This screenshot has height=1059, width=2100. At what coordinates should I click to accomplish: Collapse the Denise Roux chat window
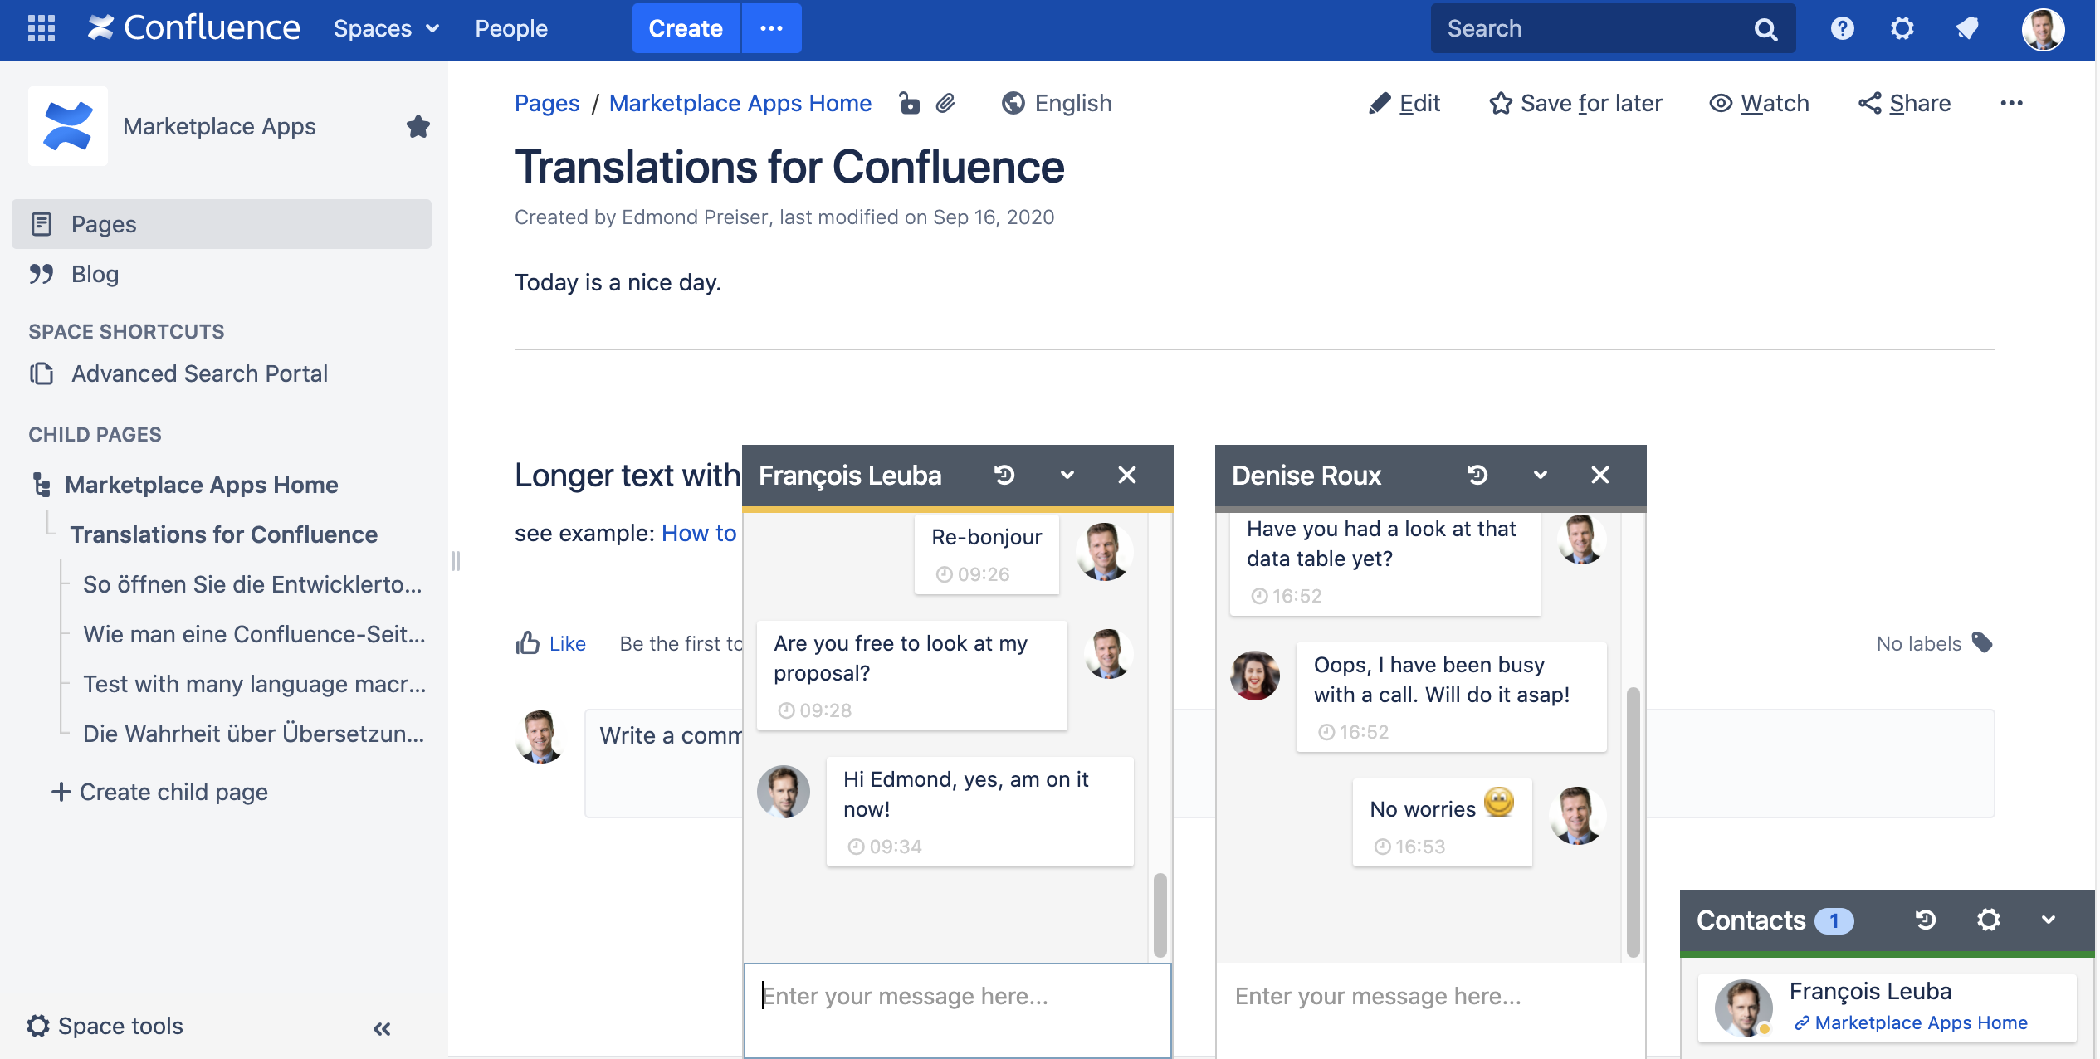click(1540, 475)
